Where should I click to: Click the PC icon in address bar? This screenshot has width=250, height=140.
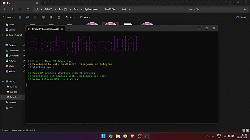pos(36,9)
